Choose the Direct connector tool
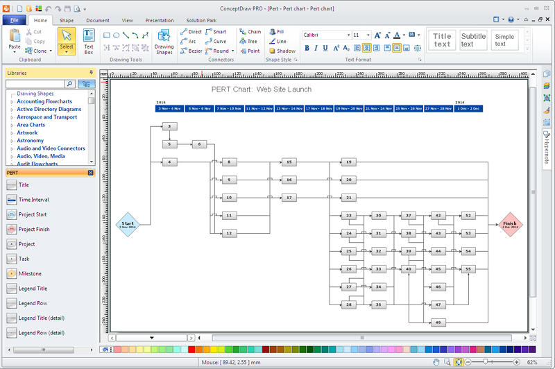Screen dimensions: 555x369 click(x=191, y=32)
